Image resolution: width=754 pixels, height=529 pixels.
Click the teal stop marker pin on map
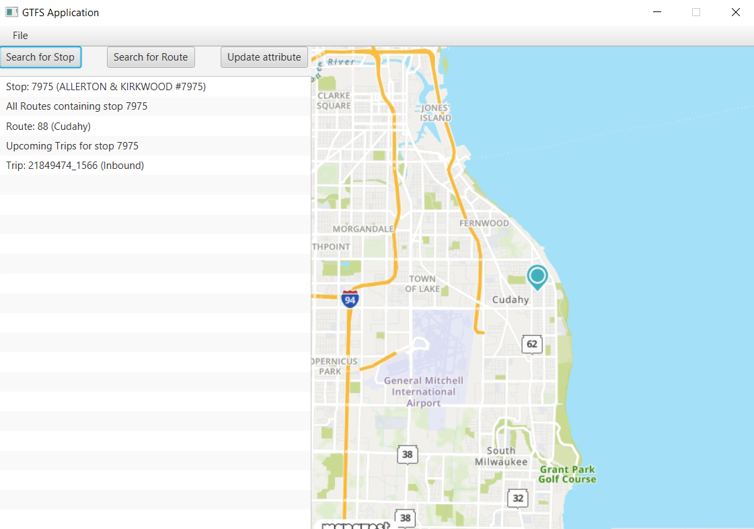537,276
